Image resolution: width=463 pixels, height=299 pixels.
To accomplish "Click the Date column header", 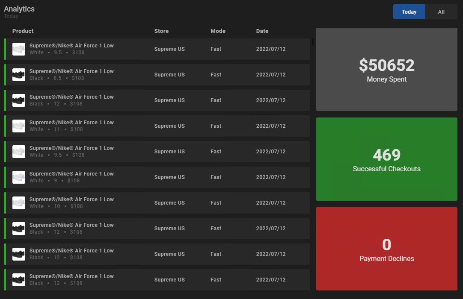I will [x=262, y=31].
